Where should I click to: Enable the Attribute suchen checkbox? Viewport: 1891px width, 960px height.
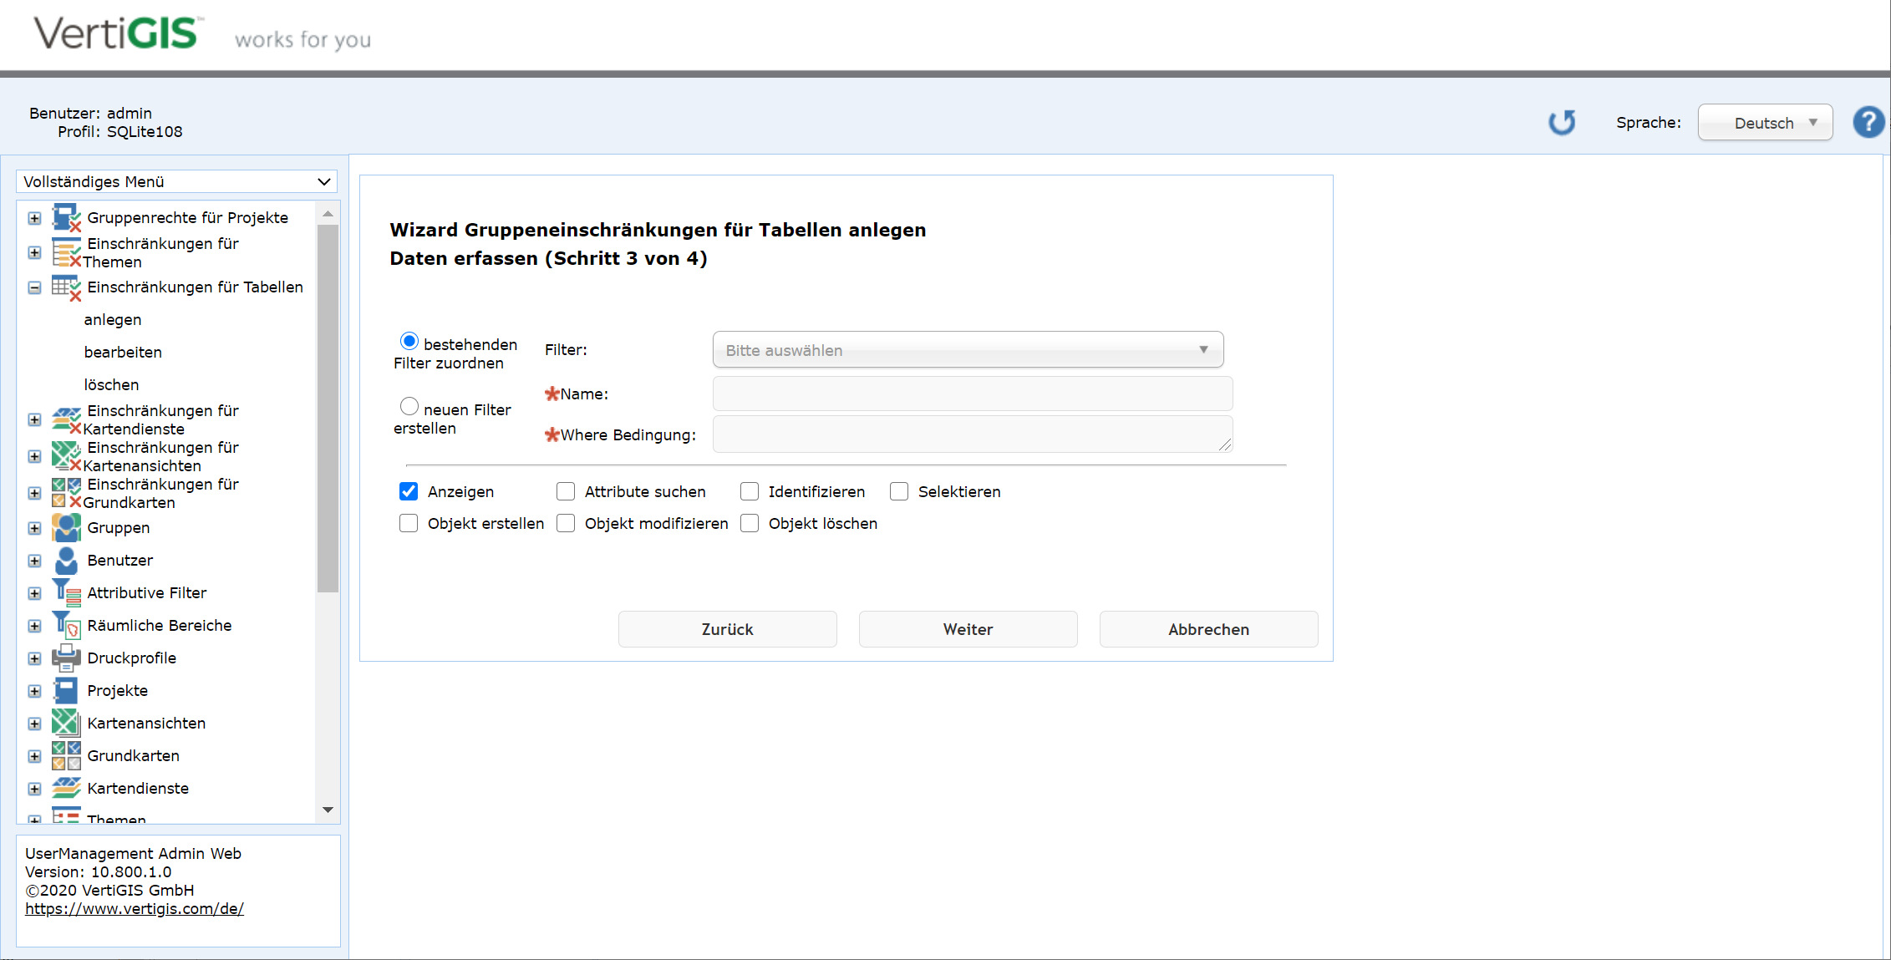(566, 491)
